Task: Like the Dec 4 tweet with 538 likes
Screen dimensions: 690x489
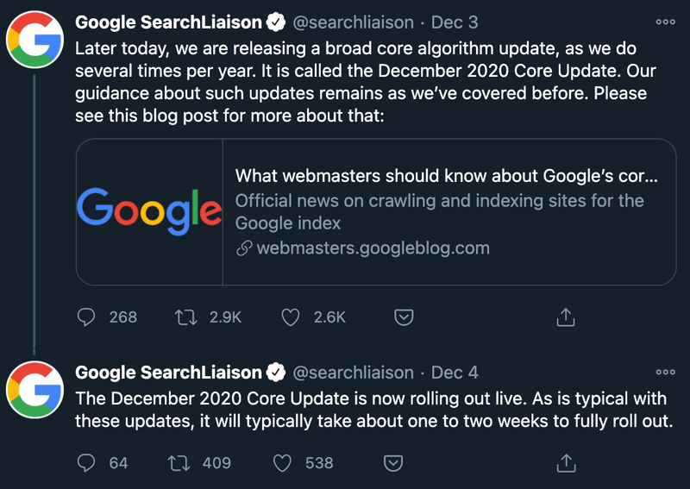Action: click(282, 463)
